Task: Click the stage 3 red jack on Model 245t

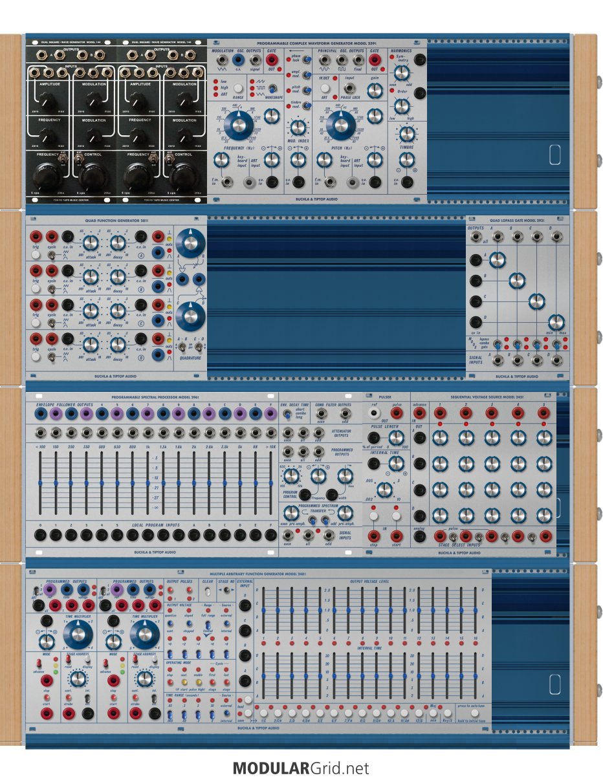Action: click(491, 413)
